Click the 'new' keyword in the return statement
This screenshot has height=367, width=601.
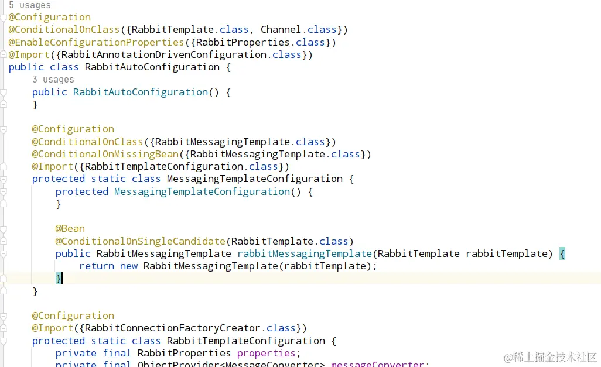pyautogui.click(x=128, y=266)
